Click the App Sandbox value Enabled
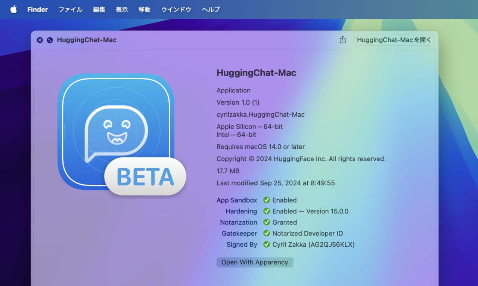478x286 pixels. 285,200
